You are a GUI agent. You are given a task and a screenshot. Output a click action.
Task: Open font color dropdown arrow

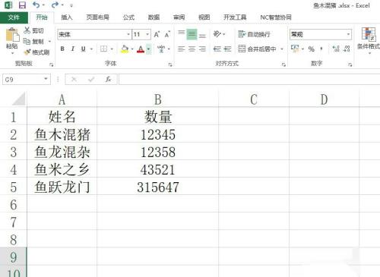(x=149, y=49)
